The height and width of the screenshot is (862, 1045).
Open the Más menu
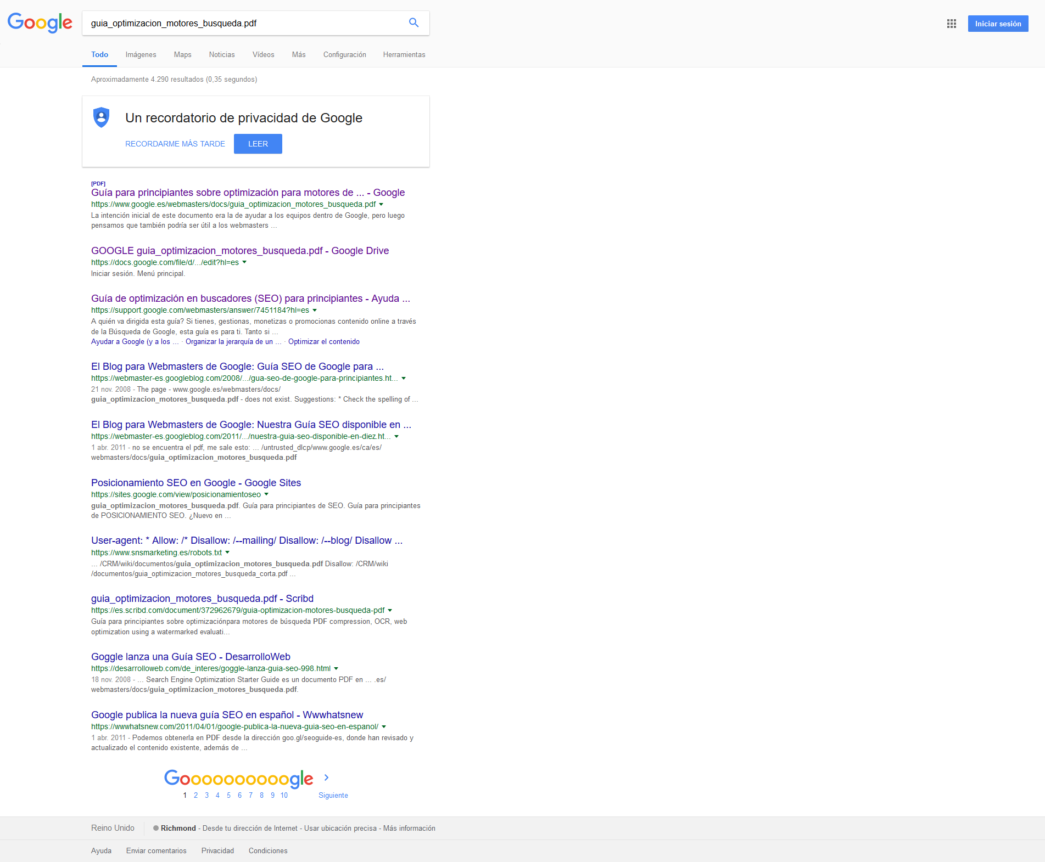pyautogui.click(x=299, y=55)
